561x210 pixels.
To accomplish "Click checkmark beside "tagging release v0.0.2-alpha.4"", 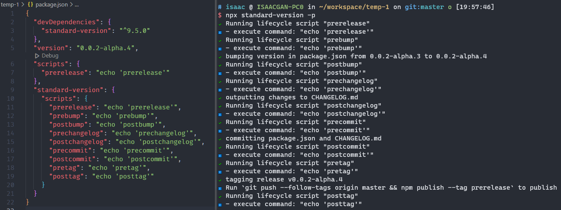I will click(x=220, y=180).
